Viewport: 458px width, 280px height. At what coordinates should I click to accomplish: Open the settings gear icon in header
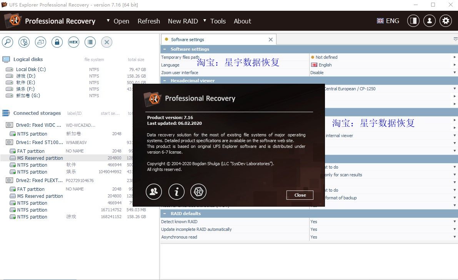pos(446,21)
